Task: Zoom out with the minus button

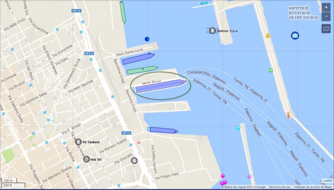Action: pos(326,16)
